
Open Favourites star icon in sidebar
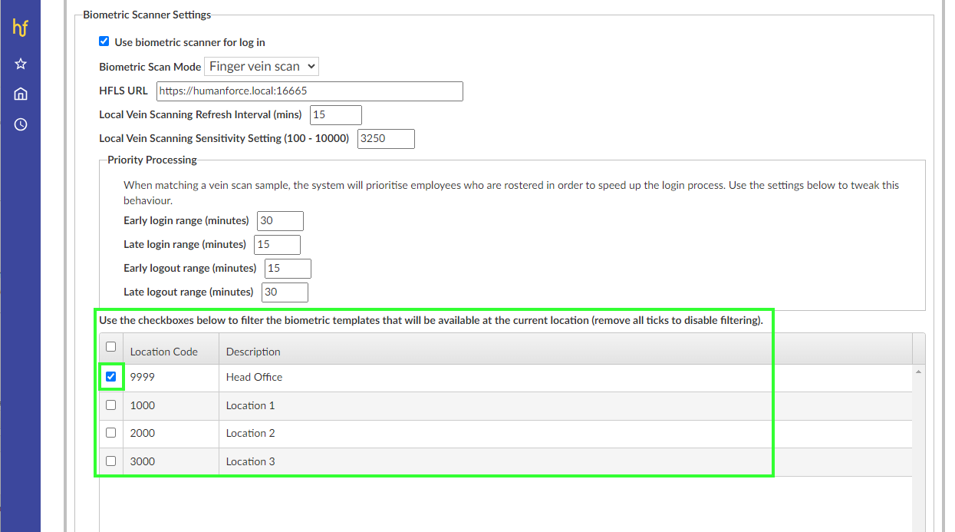[x=21, y=64]
